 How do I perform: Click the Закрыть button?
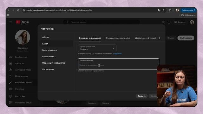click(x=141, y=96)
